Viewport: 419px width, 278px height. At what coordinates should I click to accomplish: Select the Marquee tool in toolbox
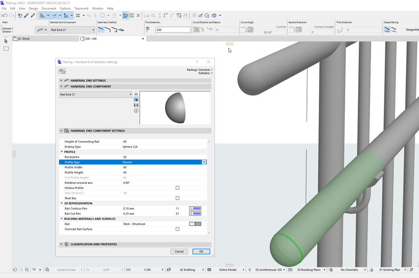pos(6,49)
